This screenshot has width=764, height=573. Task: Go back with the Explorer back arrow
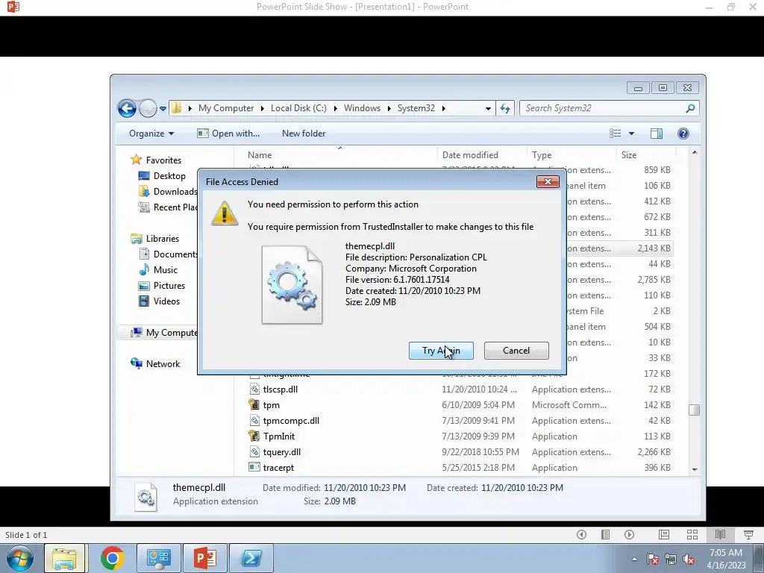pyautogui.click(x=127, y=108)
